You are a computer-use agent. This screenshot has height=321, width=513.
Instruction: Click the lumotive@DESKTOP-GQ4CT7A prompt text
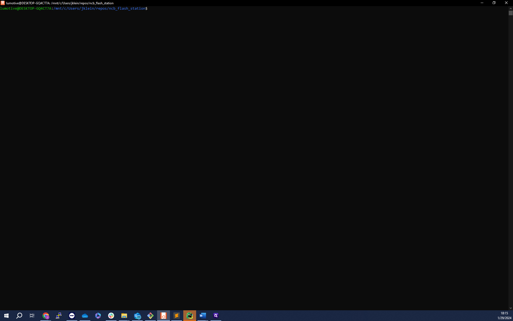pos(26,9)
